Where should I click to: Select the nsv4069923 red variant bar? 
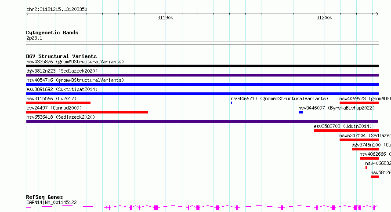pyautogui.click(x=359, y=103)
